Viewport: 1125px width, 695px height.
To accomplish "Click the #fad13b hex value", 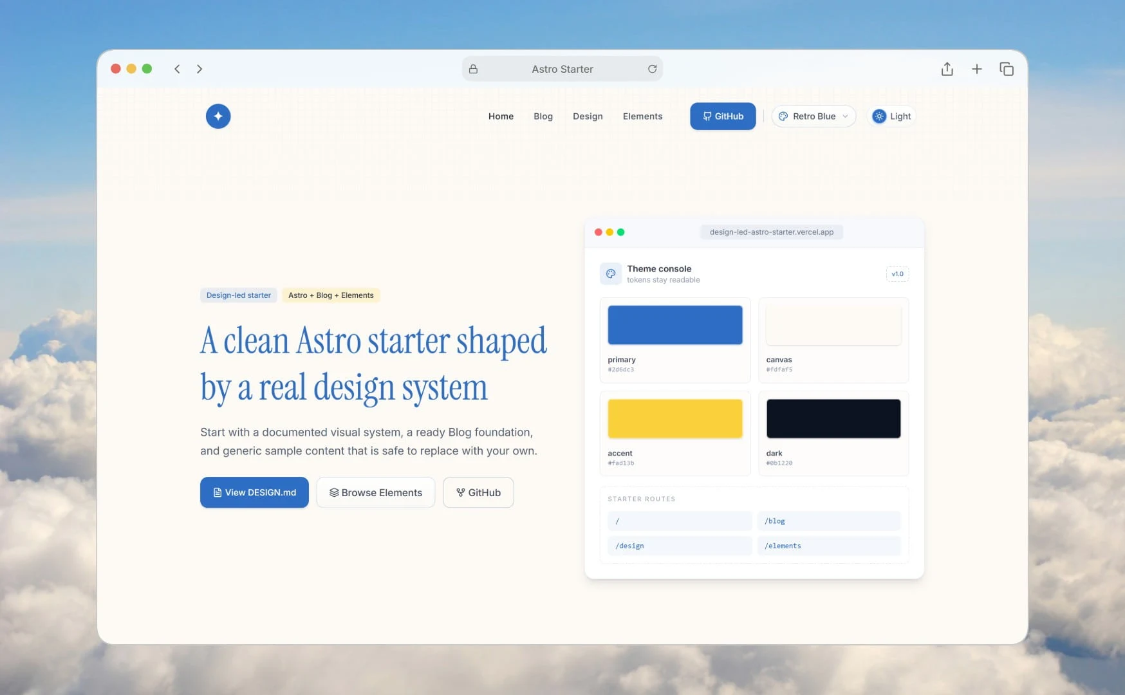I will (x=621, y=463).
